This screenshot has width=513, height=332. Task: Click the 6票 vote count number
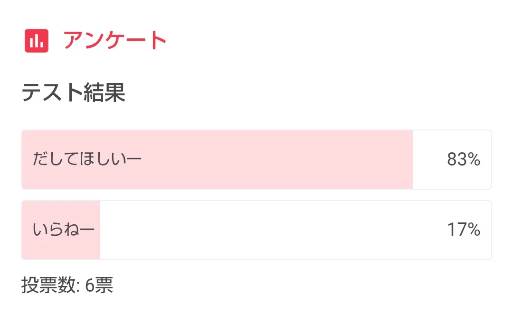tap(99, 286)
